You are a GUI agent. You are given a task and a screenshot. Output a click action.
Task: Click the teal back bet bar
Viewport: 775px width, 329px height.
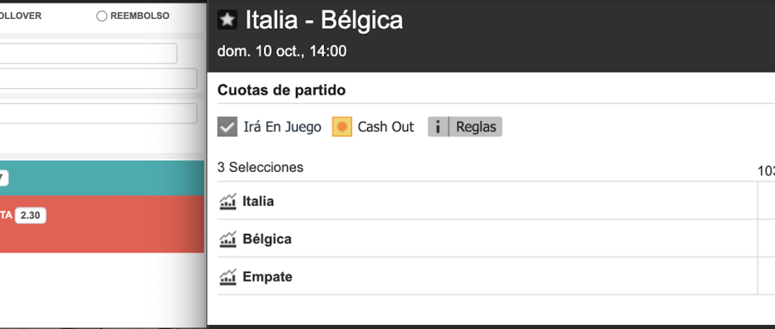[101, 178]
